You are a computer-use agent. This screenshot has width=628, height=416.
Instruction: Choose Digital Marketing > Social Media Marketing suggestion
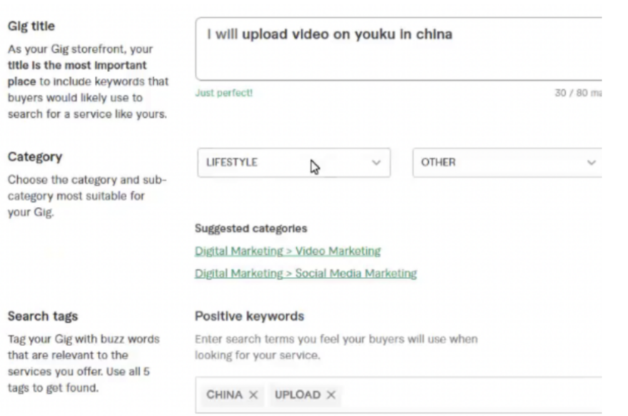pyautogui.click(x=305, y=273)
